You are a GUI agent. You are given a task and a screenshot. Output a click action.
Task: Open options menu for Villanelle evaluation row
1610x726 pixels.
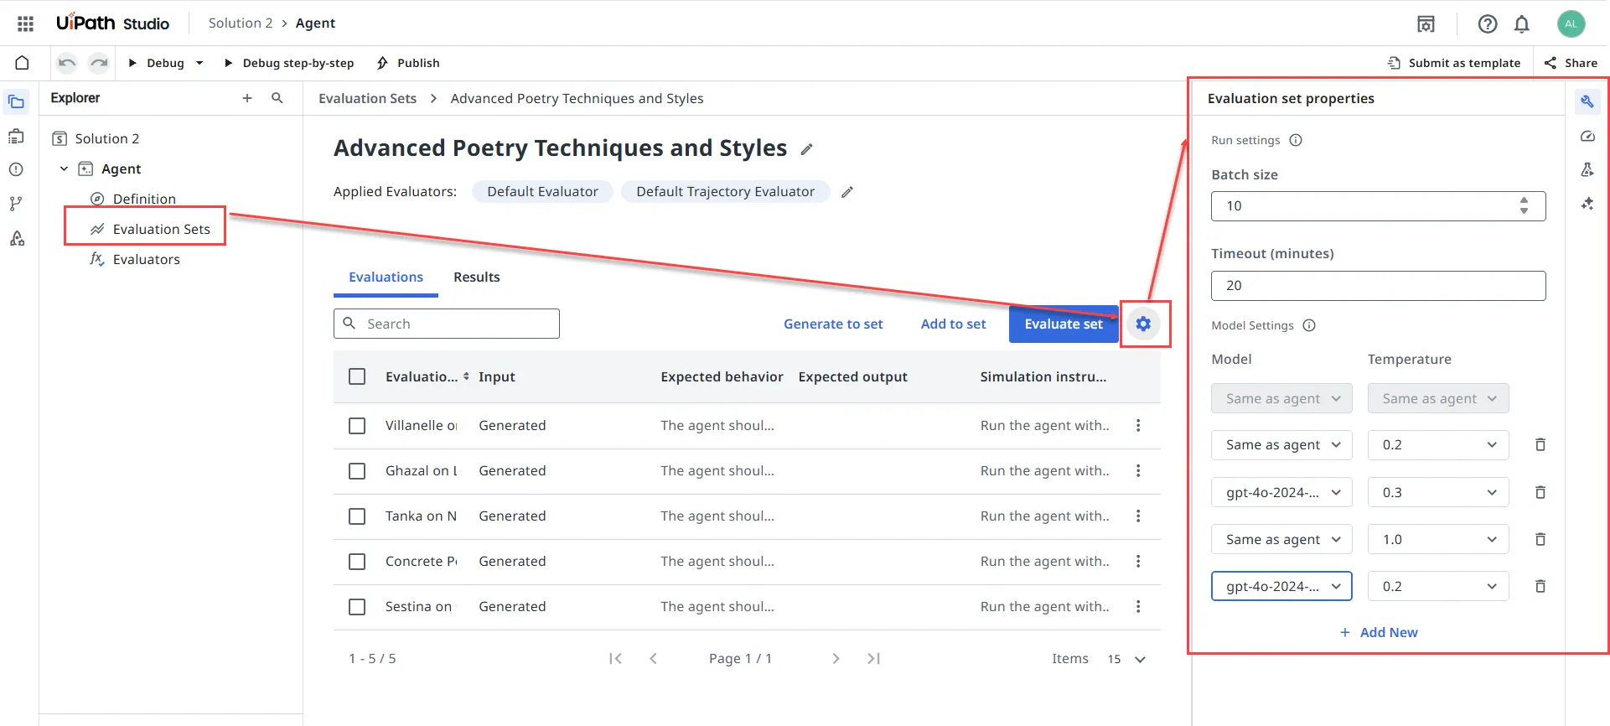click(1137, 426)
